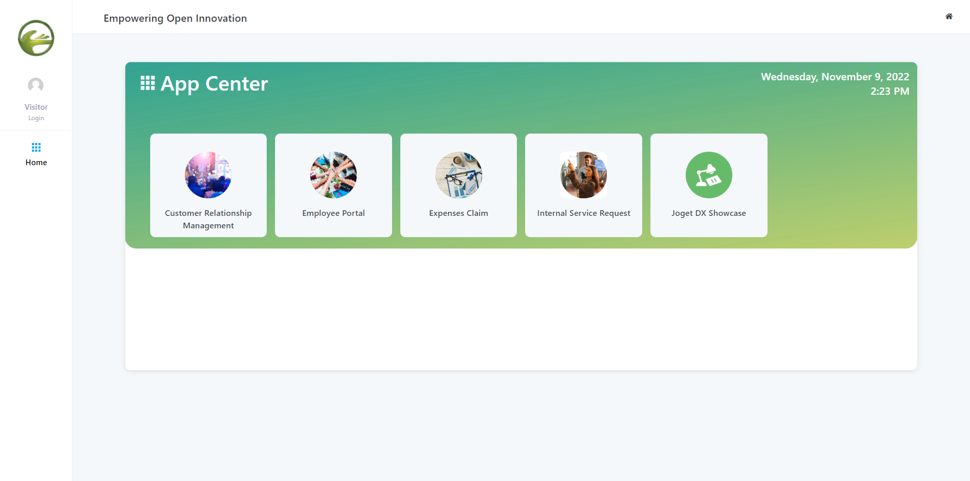The width and height of the screenshot is (970, 481).
Task: Open the Expenses Claim app icon
Action: click(459, 175)
